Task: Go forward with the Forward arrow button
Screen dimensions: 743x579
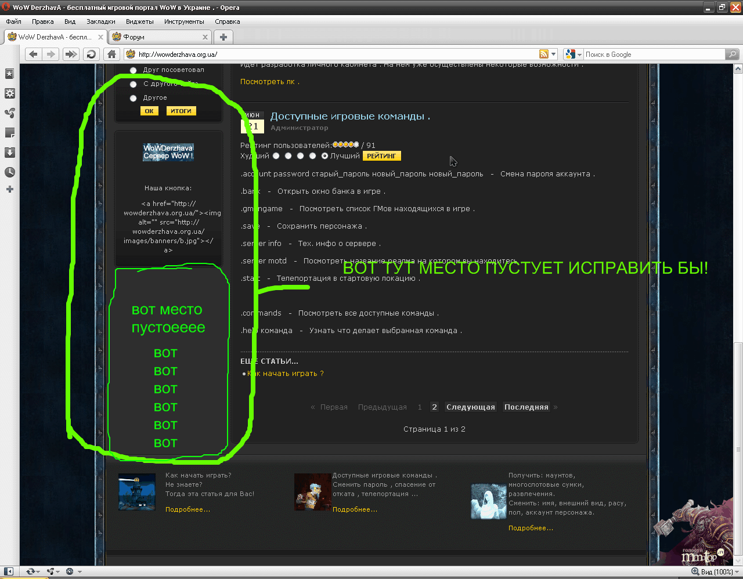Action: tap(51, 54)
